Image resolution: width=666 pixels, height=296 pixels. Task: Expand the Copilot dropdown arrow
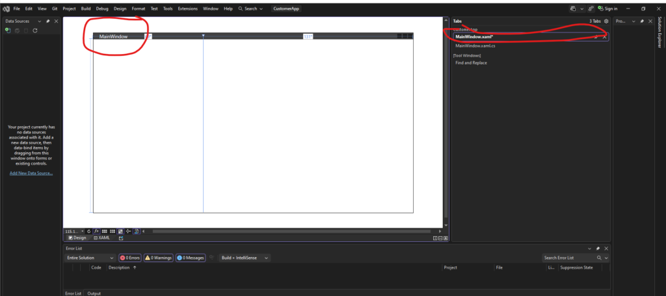click(x=581, y=8)
